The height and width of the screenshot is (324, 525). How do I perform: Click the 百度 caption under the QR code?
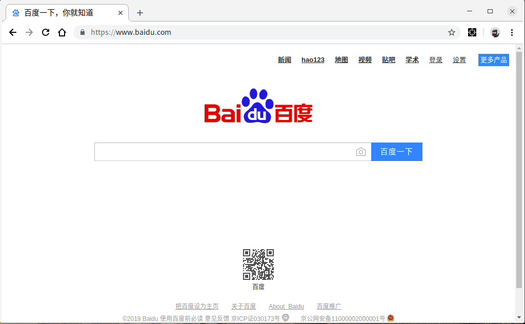click(258, 287)
